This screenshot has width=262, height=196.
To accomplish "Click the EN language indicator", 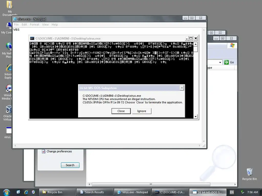I will (232, 192).
